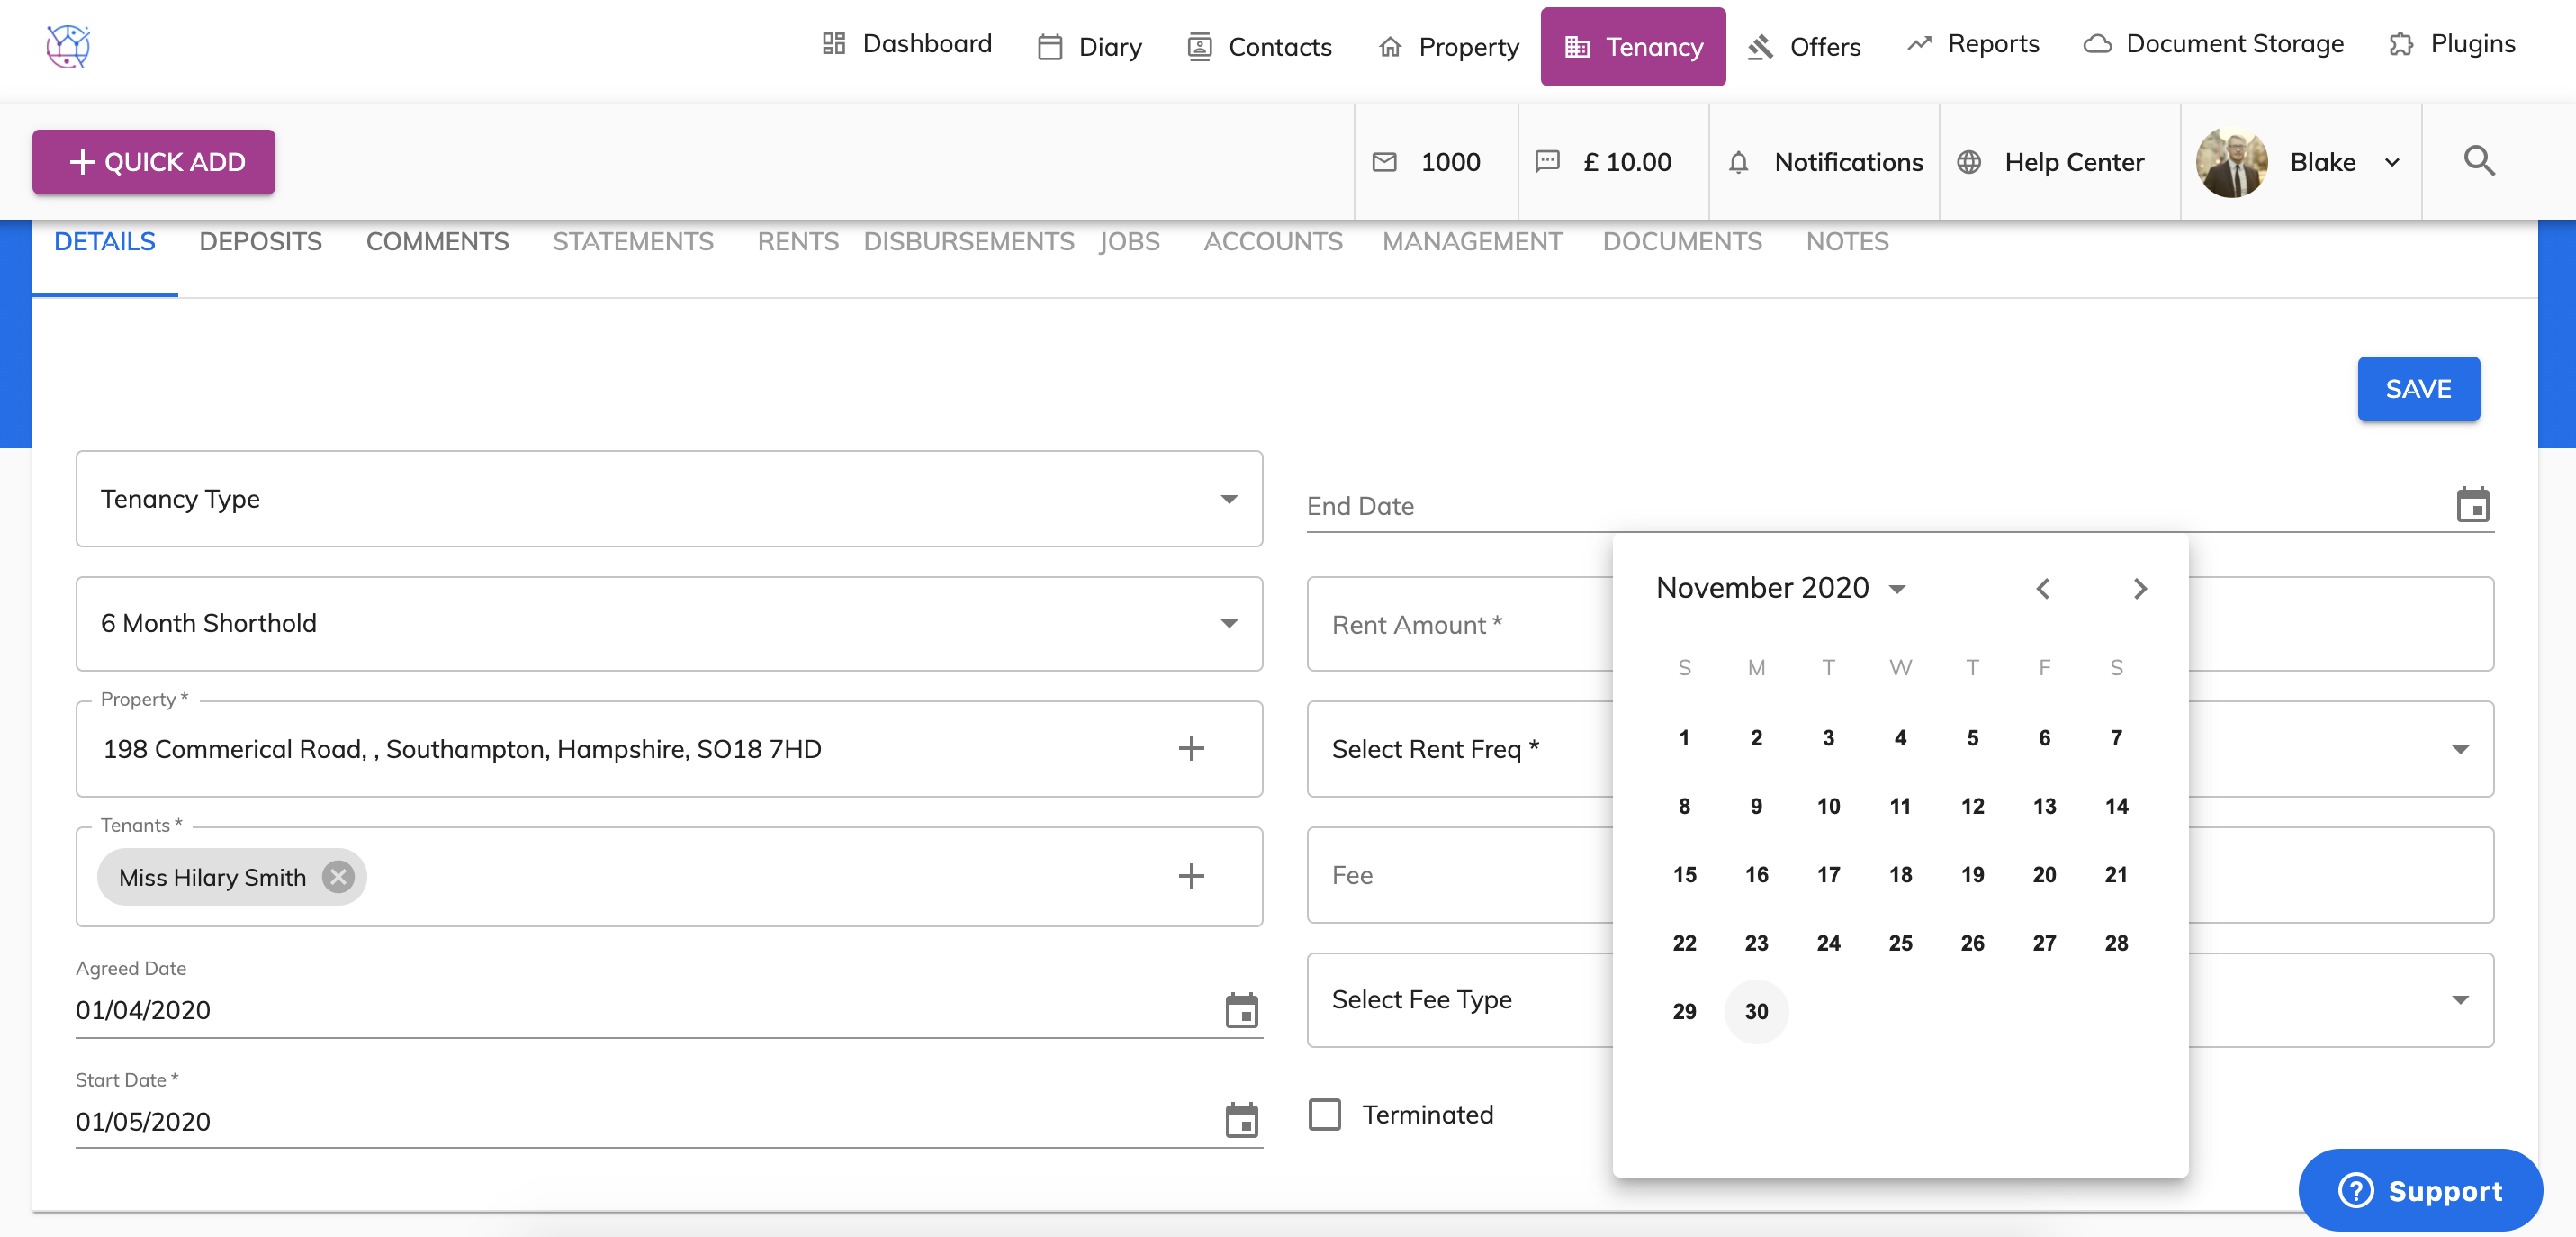Click the SAVE button
The width and height of the screenshot is (2576, 1237).
pos(2417,389)
